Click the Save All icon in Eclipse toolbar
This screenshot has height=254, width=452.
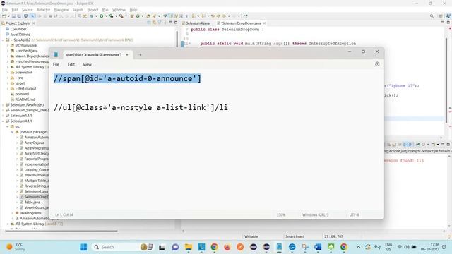pos(19,16)
